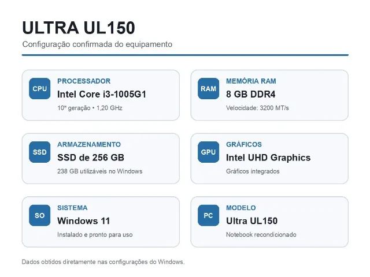
Task: Click '238 GB utilizáveis no Windows' text
Action: tap(100, 171)
